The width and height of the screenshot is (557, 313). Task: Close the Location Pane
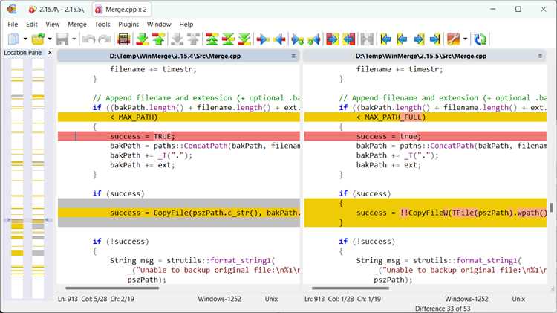(x=50, y=53)
